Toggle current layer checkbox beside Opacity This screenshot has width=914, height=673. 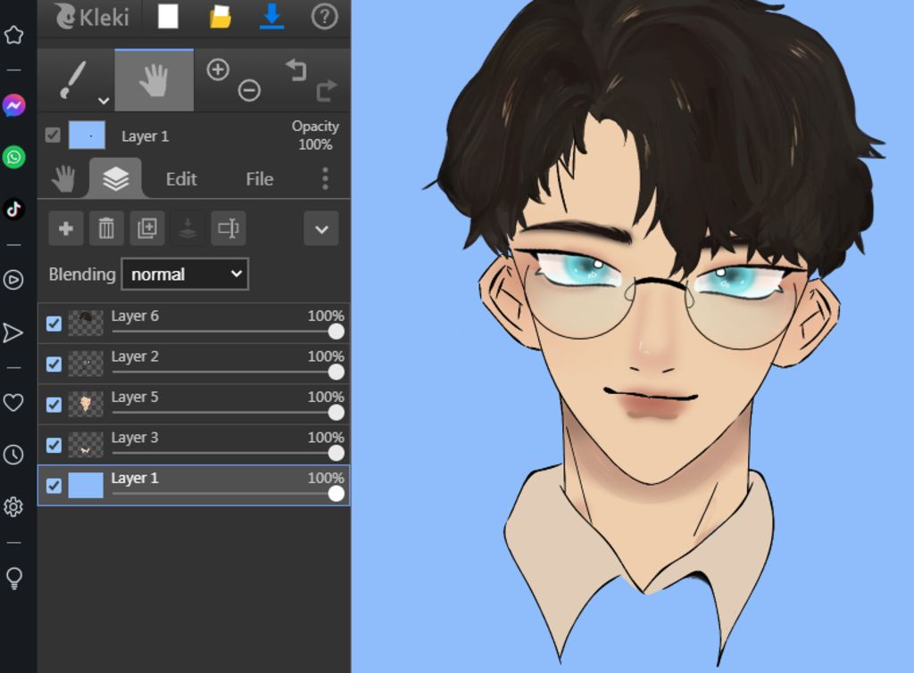(x=53, y=135)
